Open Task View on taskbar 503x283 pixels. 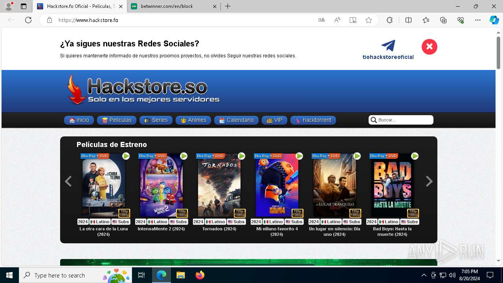coord(141,275)
